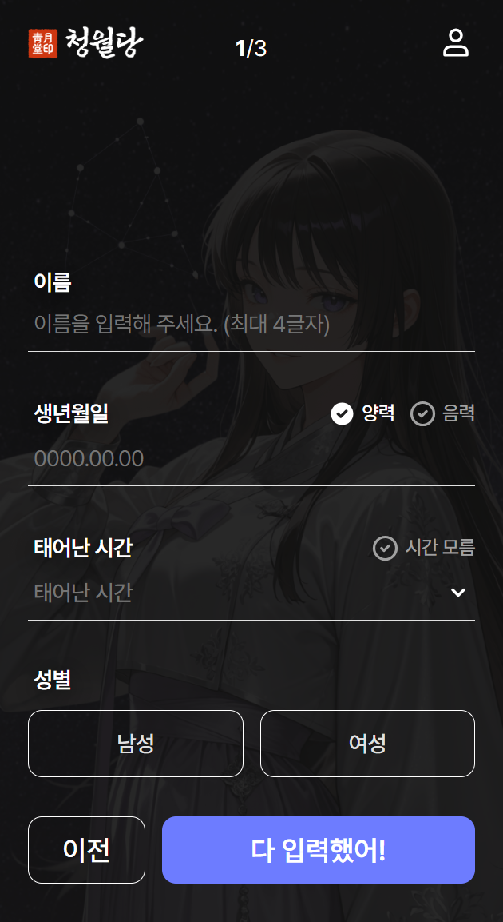This screenshot has width=503, height=922.
Task: Click the checkmark circle icon for 음력
Action: click(422, 414)
